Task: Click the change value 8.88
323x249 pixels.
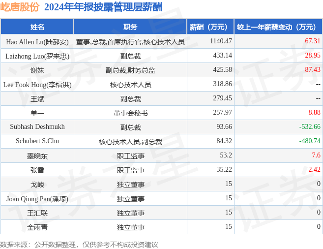Action: [314, 112]
